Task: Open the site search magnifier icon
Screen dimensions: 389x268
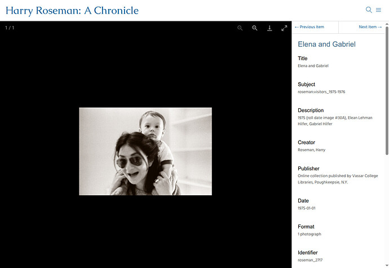Action: pos(369,10)
